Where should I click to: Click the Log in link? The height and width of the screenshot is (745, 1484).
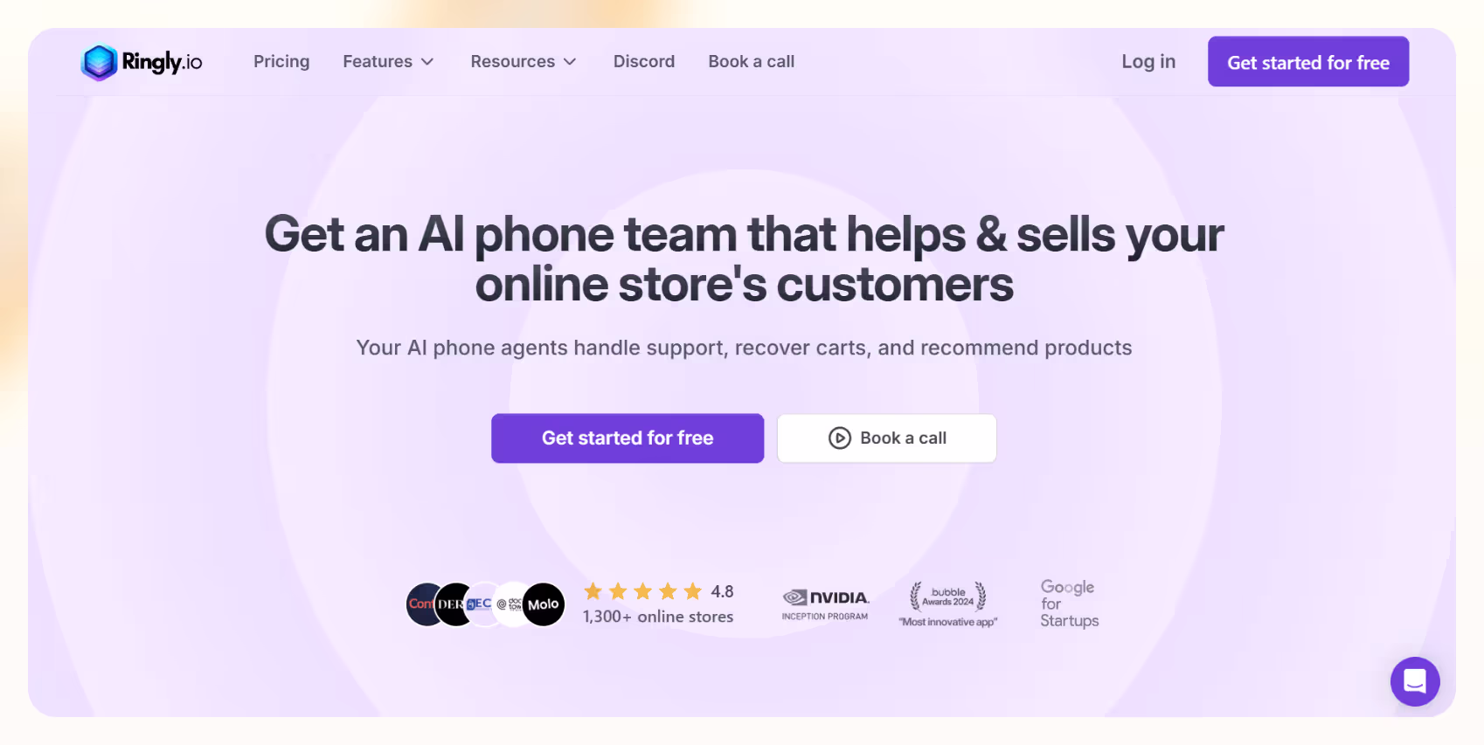click(x=1148, y=62)
